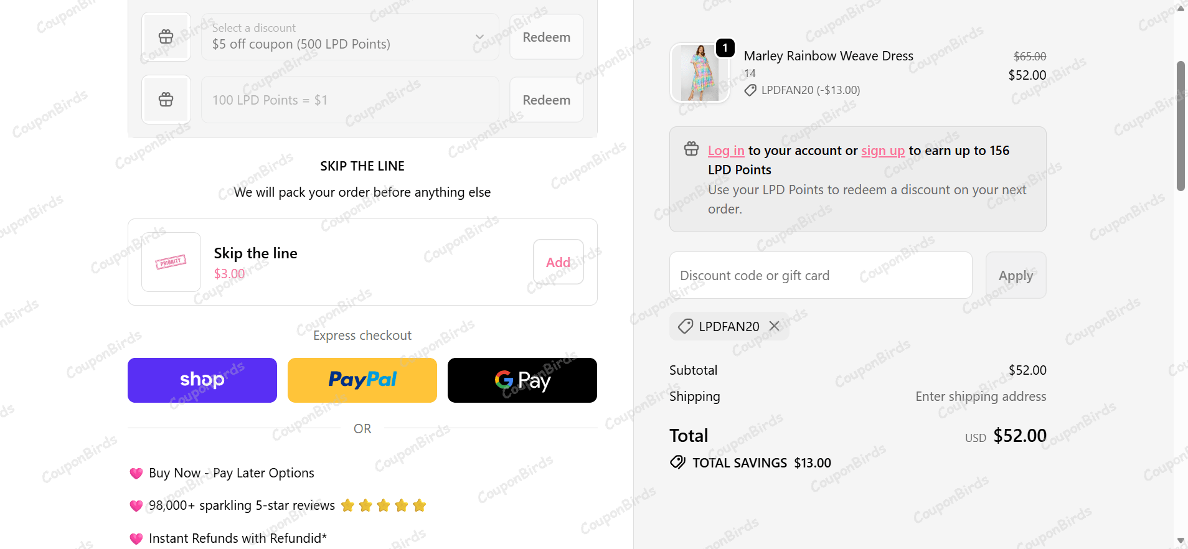Check out with Shop Pay
The height and width of the screenshot is (549, 1188).
click(202, 380)
